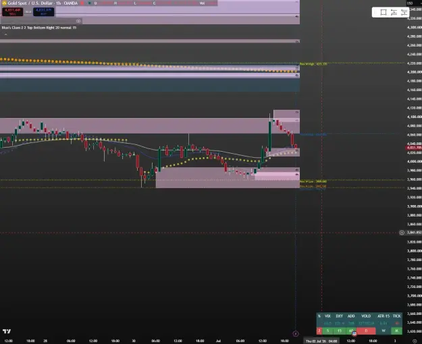Screen dimensions: 422x344
Task: Click the Thu 02 Jul date label
Action: click(x=321, y=341)
